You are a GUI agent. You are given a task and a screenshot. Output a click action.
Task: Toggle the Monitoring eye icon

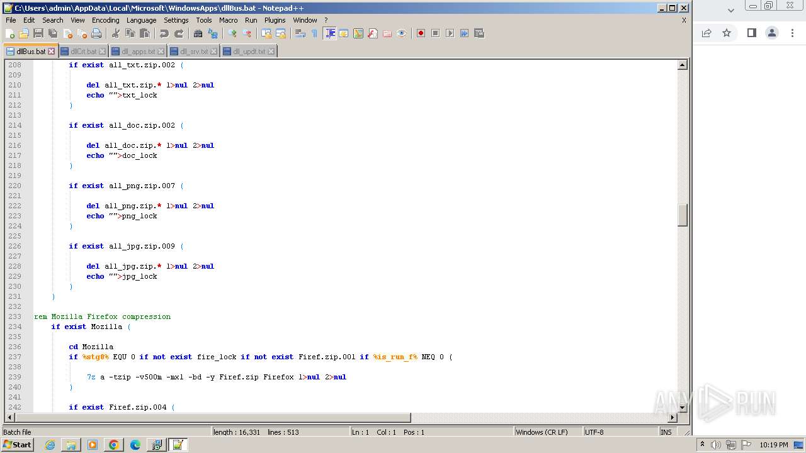[402, 33]
